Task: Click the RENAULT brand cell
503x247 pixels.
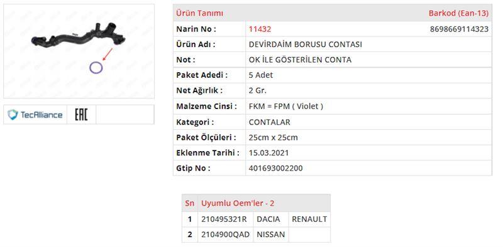Action: point(309,219)
